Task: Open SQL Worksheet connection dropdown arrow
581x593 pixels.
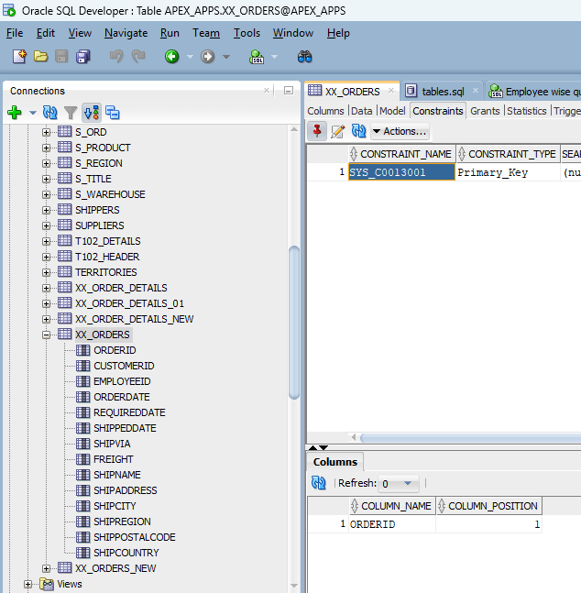Action: [275, 57]
